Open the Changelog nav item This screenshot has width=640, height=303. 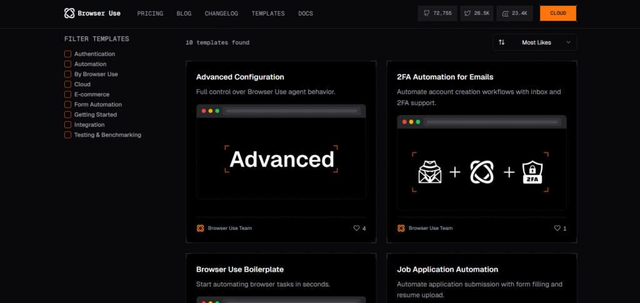coord(222,13)
